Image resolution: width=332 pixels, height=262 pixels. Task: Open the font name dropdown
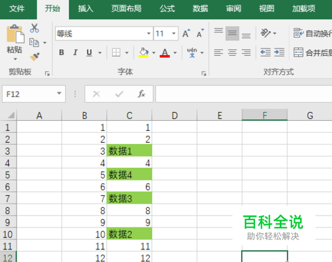coord(149,33)
